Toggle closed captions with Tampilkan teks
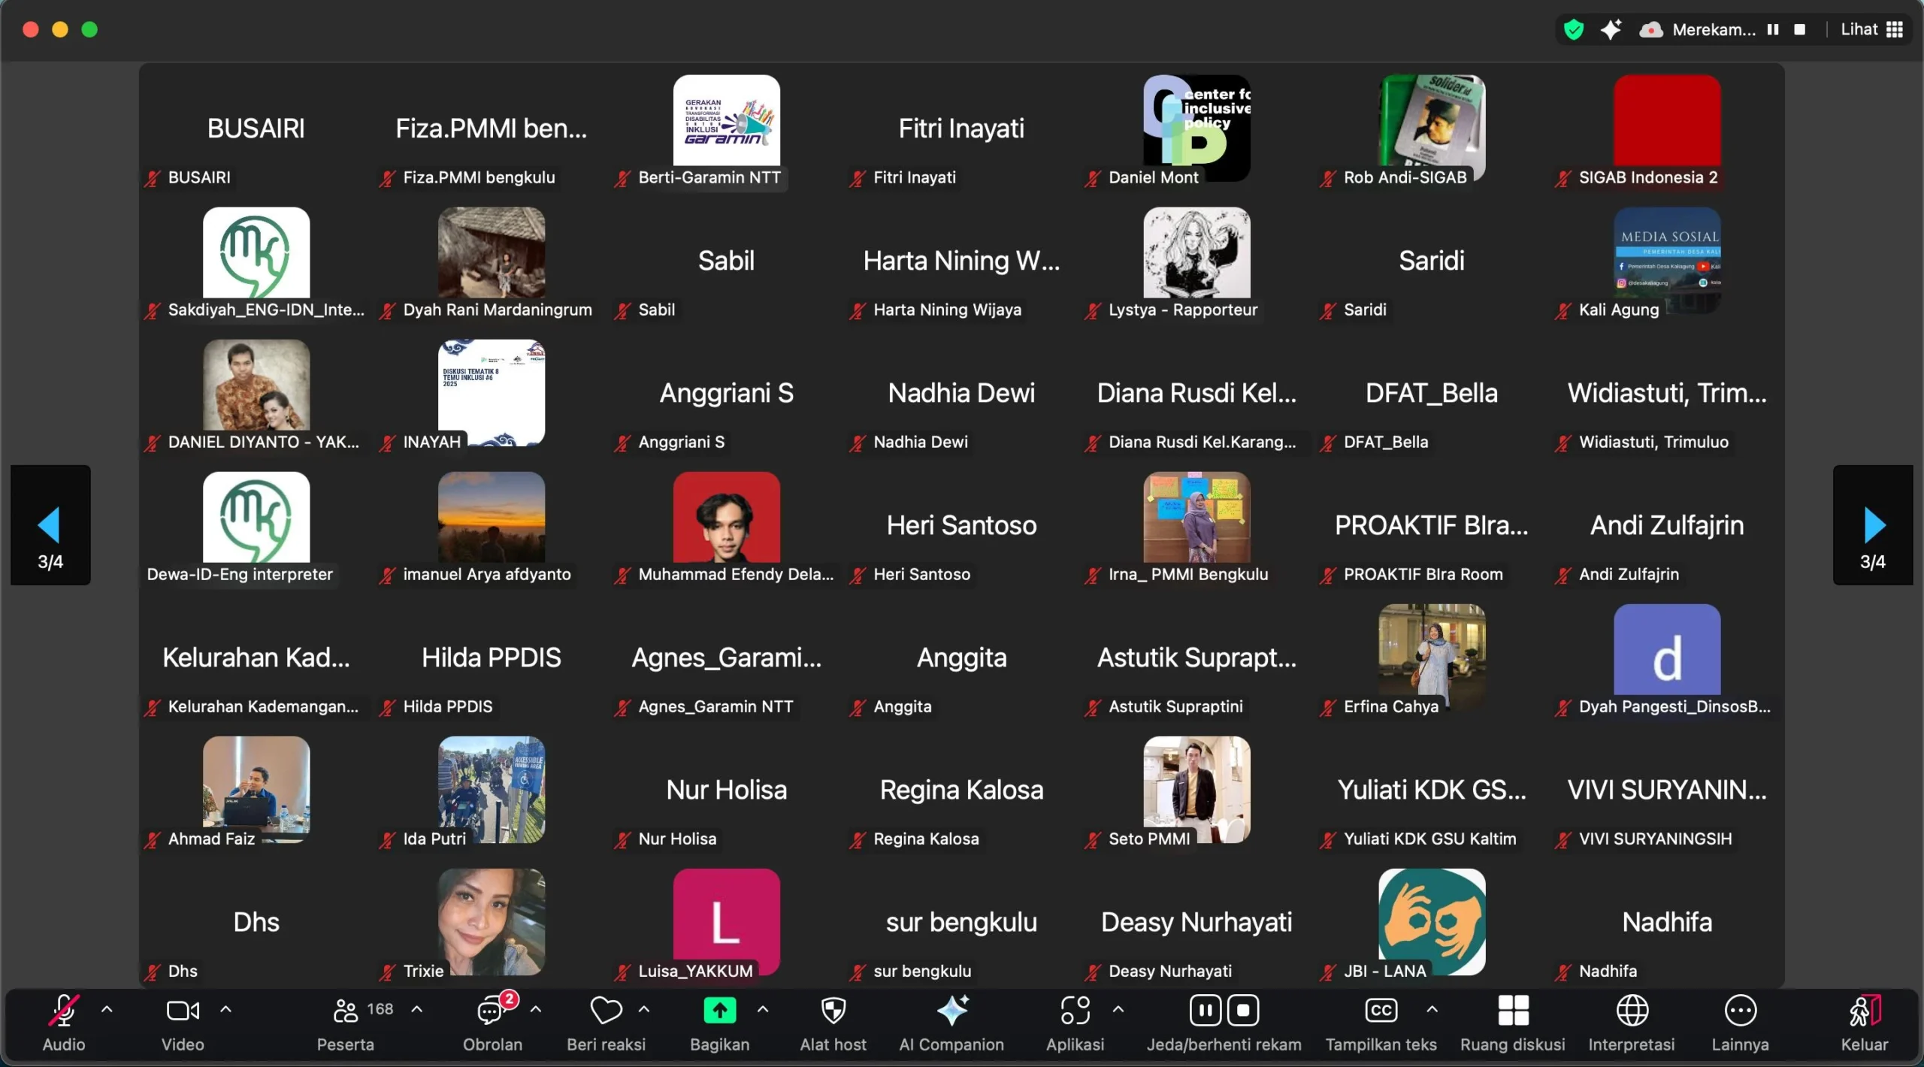1924x1067 pixels. 1381,1011
